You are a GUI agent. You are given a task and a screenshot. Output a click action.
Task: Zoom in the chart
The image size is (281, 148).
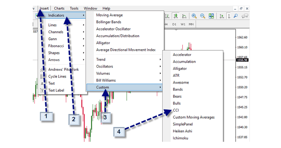pyautogui.click(x=194, y=16)
